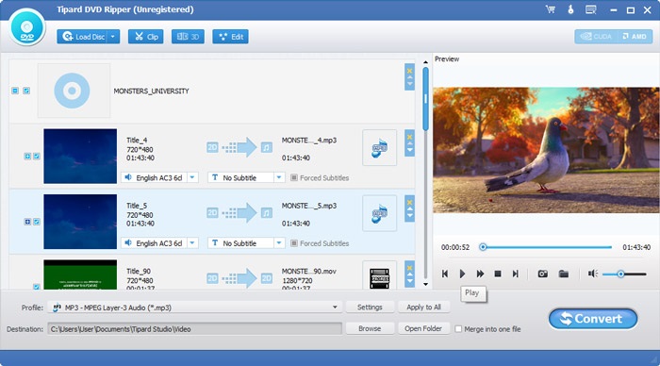Open the Load Disc dropdown arrow
This screenshot has height=366, width=660.
tap(113, 37)
